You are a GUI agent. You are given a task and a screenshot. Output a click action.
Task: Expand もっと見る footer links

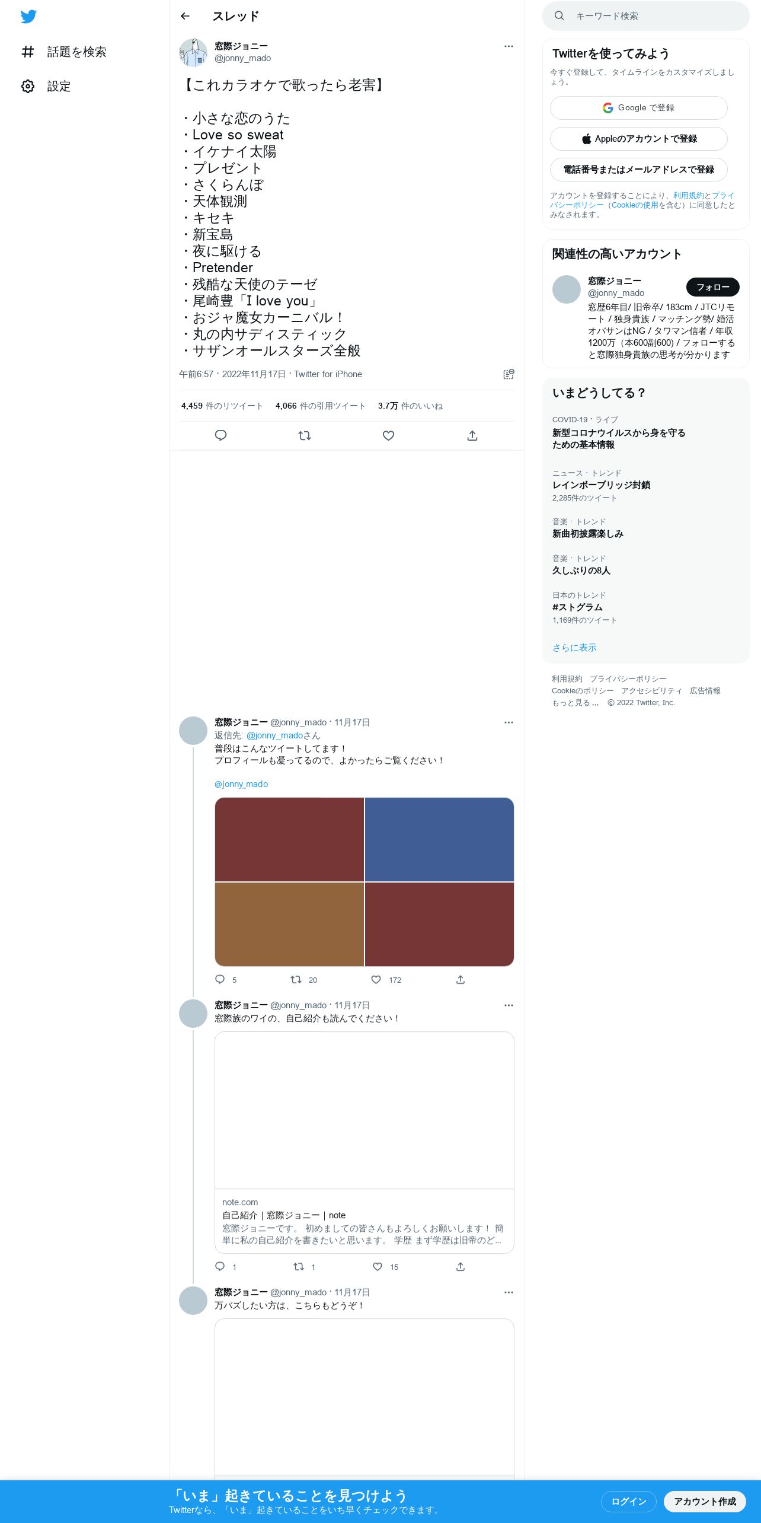[x=575, y=703]
